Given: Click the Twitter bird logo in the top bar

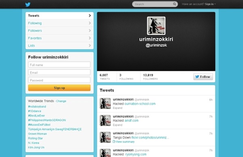Looking at the screenshot, I should [x=28, y=4].
